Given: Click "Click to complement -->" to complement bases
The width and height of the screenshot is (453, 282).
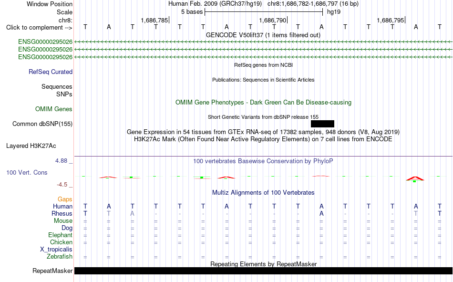Looking at the screenshot, I should [x=39, y=28].
